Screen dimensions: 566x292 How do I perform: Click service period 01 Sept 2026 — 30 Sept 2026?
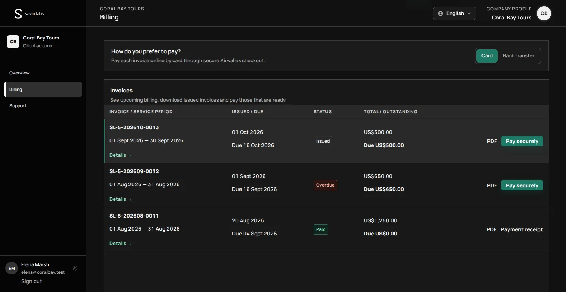click(146, 140)
